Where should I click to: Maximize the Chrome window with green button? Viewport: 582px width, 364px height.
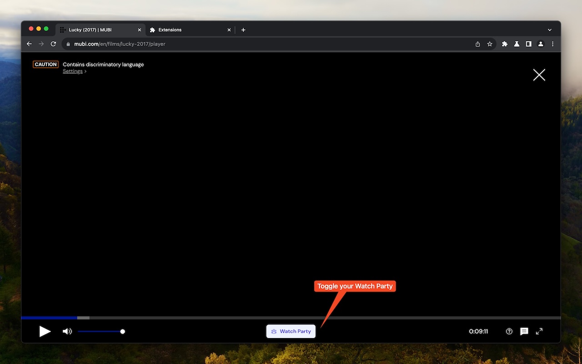46,29
